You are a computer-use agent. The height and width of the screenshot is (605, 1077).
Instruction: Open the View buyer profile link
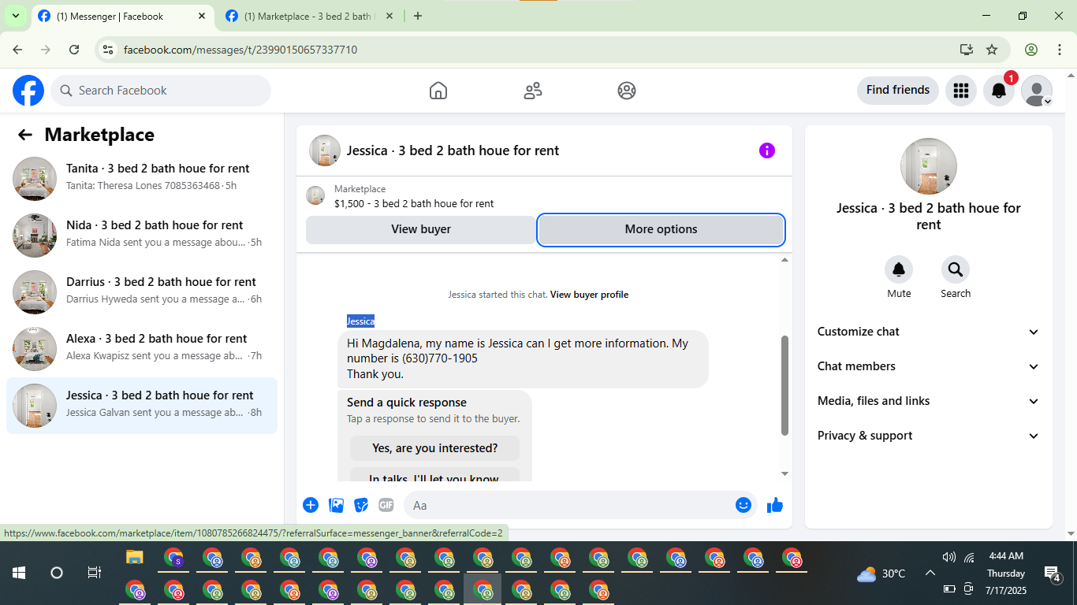pos(589,295)
